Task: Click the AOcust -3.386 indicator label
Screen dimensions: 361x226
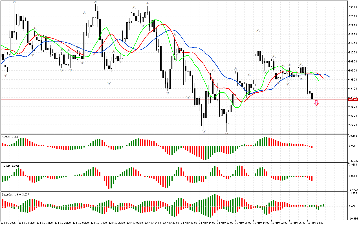Action: pos(10,137)
